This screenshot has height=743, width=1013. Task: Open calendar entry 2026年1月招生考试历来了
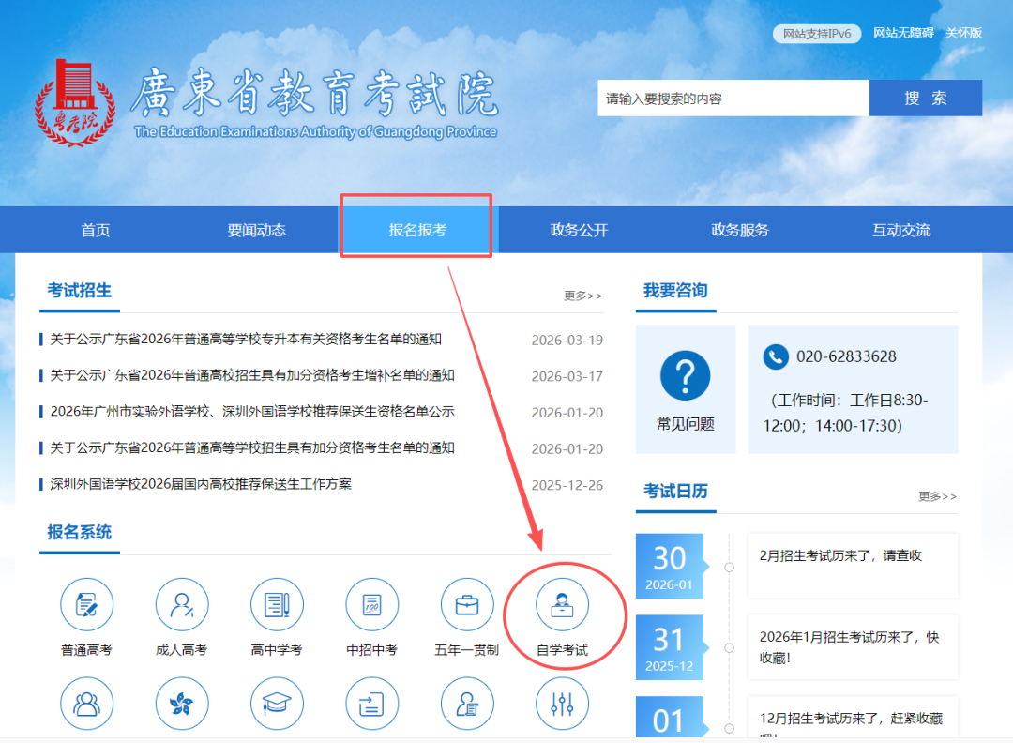(x=850, y=647)
